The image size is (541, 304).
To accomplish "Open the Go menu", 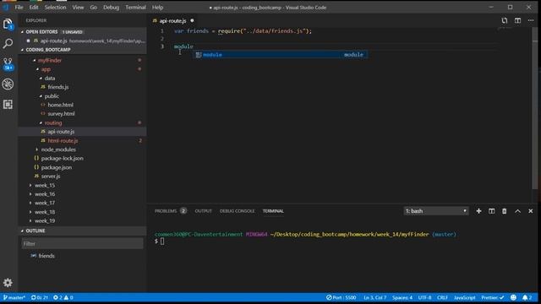I will pos(94,8).
